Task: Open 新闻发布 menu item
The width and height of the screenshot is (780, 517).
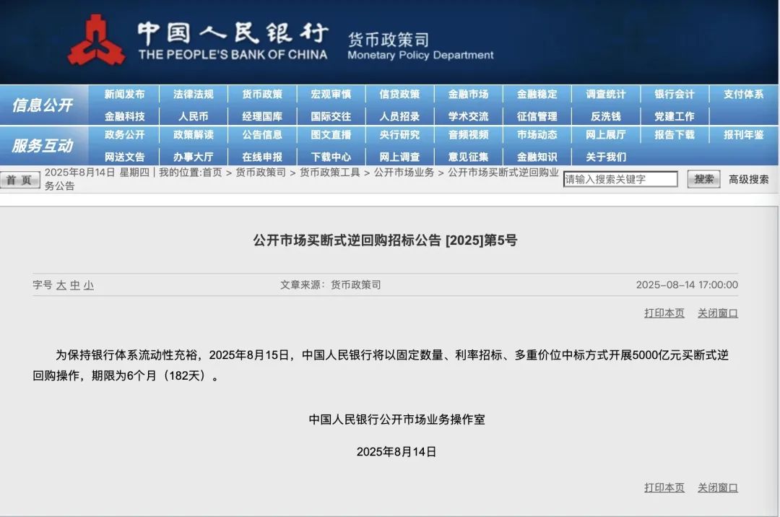Action: point(124,94)
